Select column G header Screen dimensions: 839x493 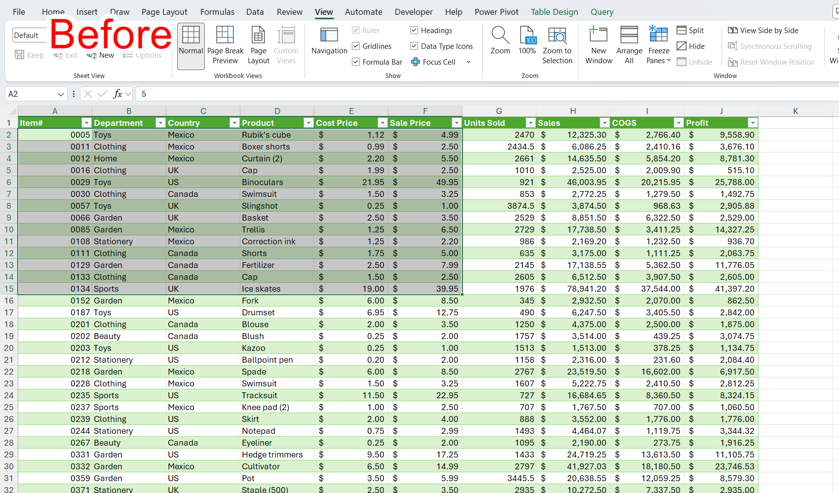[x=499, y=111]
